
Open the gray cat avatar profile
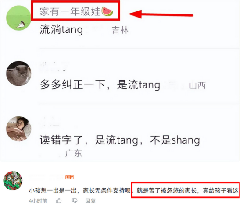18,74
